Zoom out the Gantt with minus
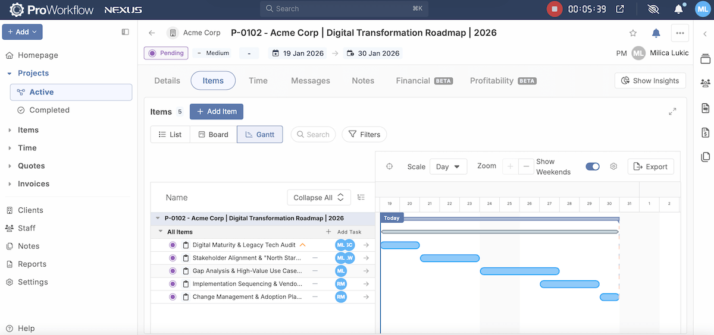Image resolution: width=714 pixels, height=335 pixels. point(525,167)
